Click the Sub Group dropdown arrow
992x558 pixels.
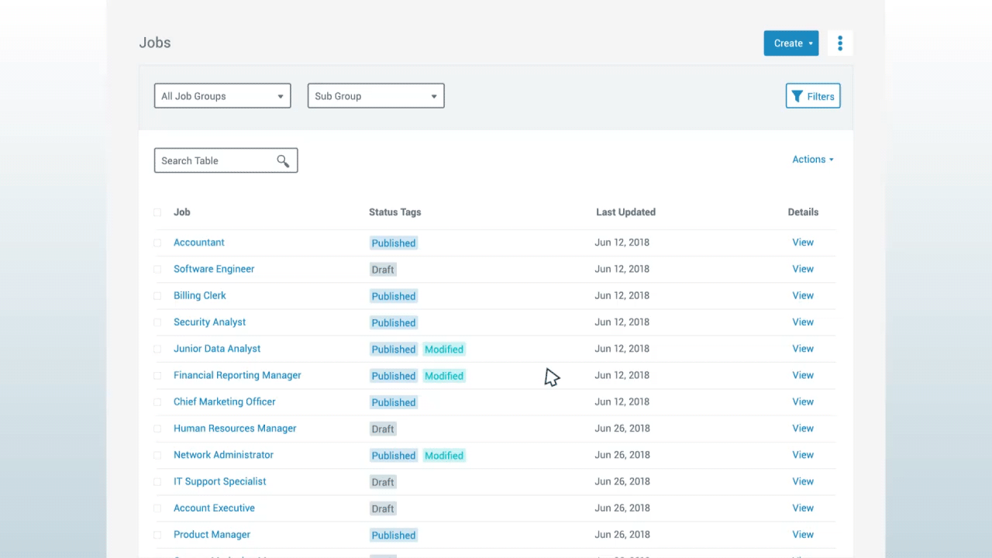click(x=434, y=95)
